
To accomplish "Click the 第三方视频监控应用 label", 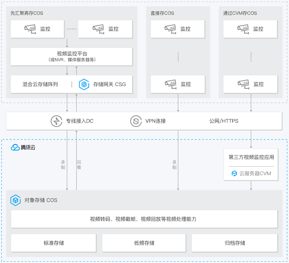I will (251, 157).
